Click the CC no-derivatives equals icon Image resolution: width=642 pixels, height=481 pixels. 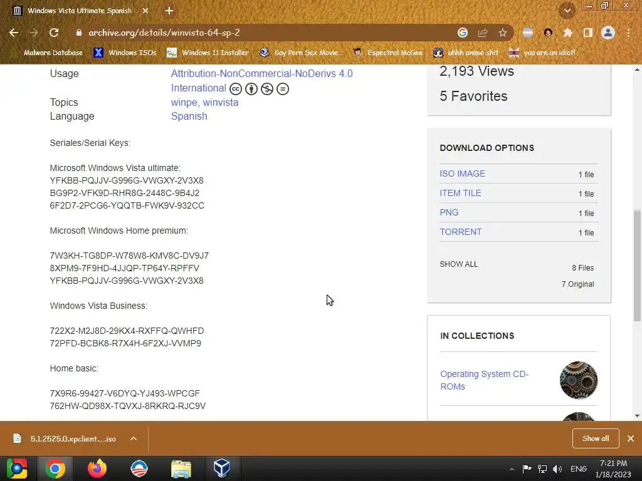(283, 89)
